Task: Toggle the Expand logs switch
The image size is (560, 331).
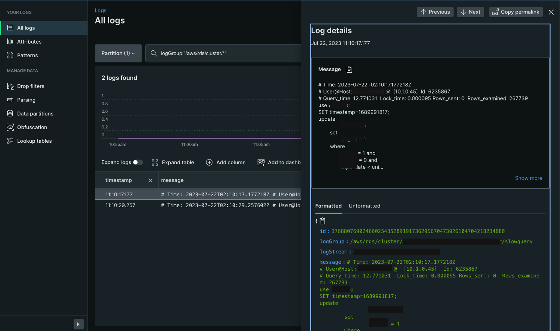Action: 138,162
